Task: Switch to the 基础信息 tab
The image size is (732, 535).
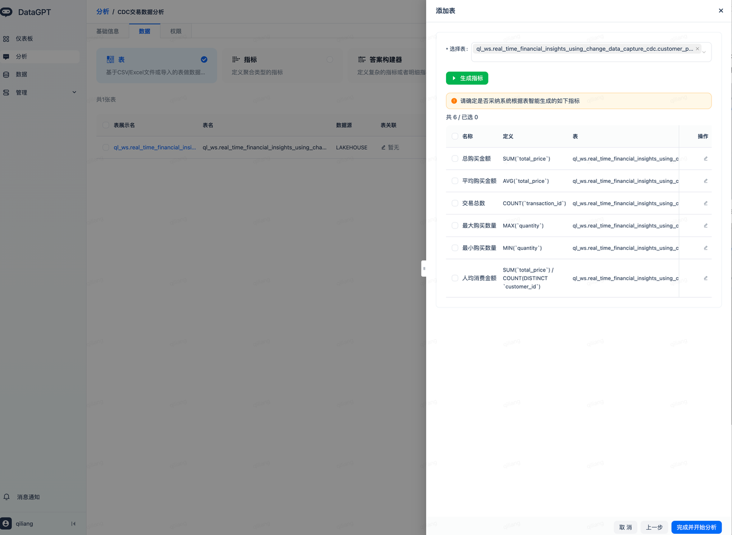Action: [x=108, y=31]
